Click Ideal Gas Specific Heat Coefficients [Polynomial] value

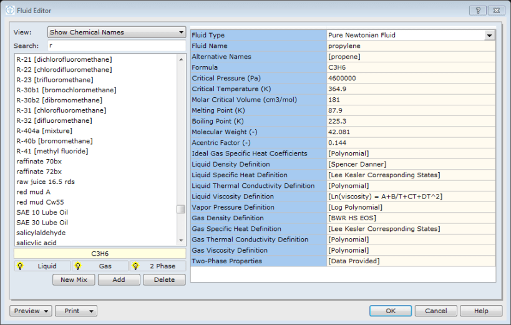coord(411,153)
